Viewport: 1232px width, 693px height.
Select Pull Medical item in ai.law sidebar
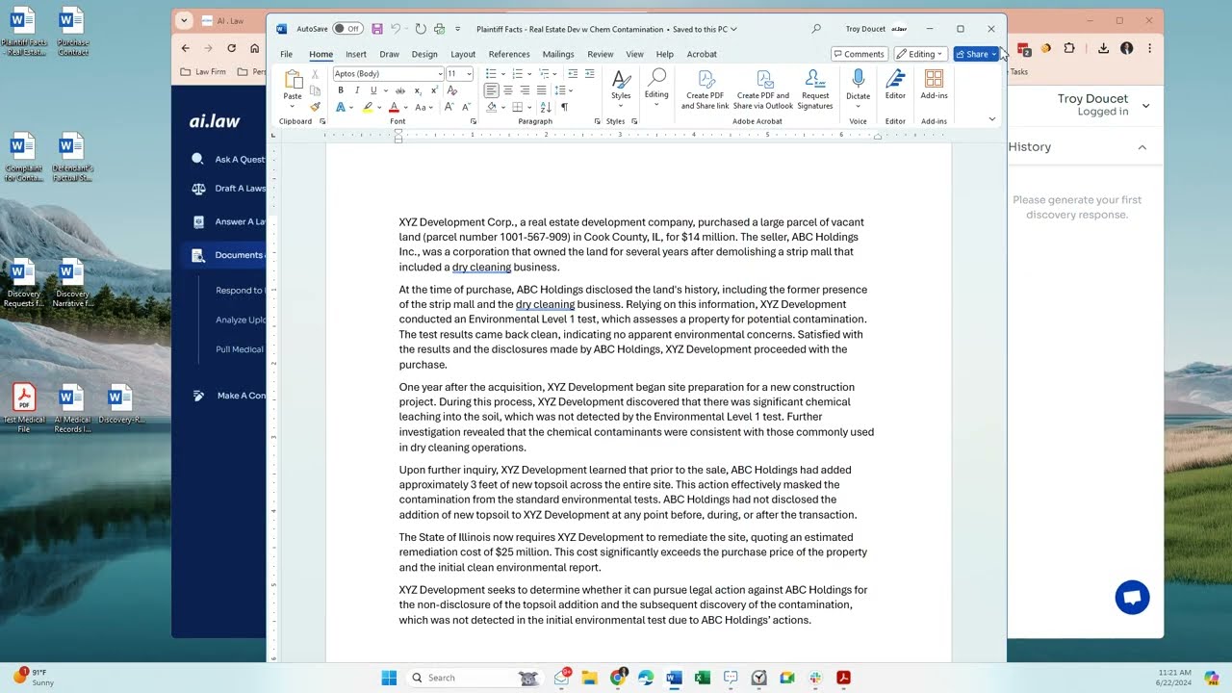pyautogui.click(x=239, y=349)
